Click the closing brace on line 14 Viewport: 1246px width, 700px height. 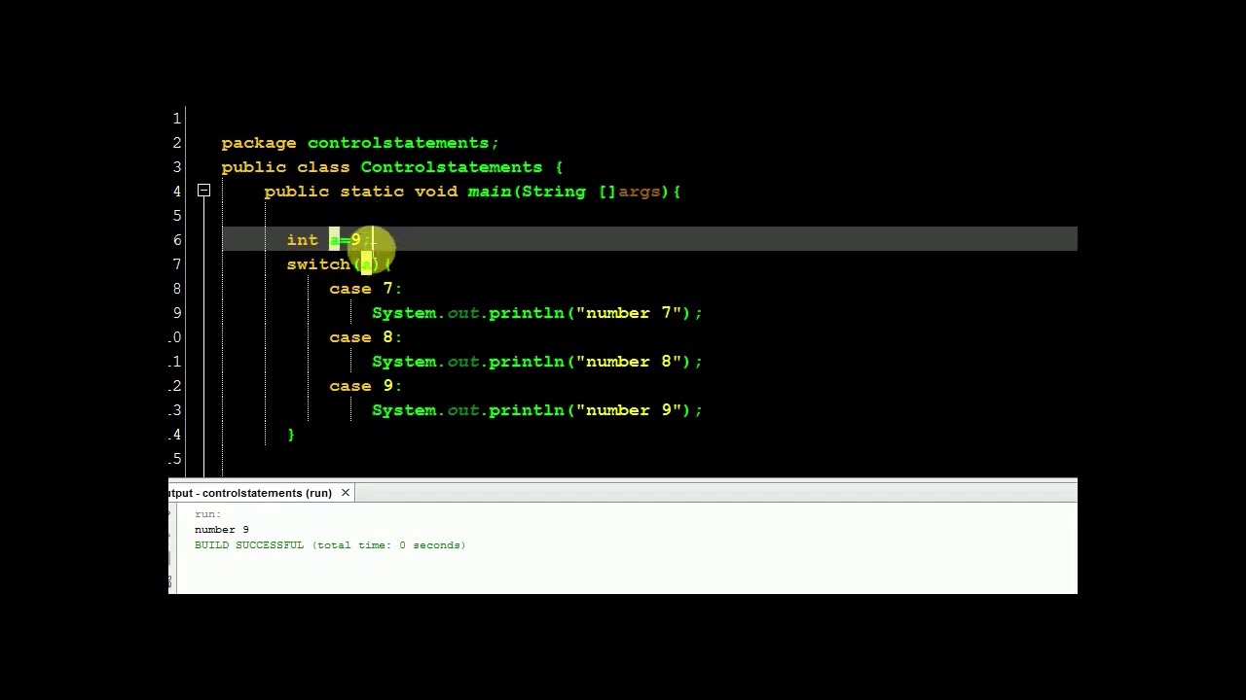click(x=291, y=435)
